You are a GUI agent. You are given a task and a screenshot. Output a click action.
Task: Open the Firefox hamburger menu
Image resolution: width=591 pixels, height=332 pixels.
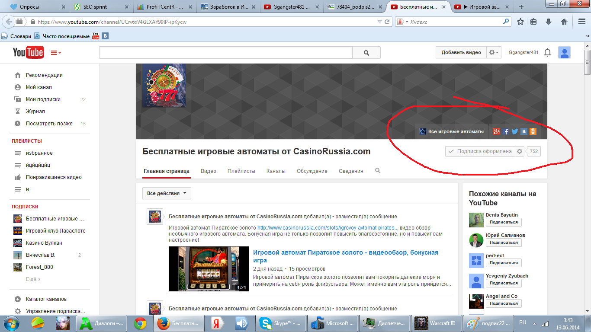pos(582,22)
